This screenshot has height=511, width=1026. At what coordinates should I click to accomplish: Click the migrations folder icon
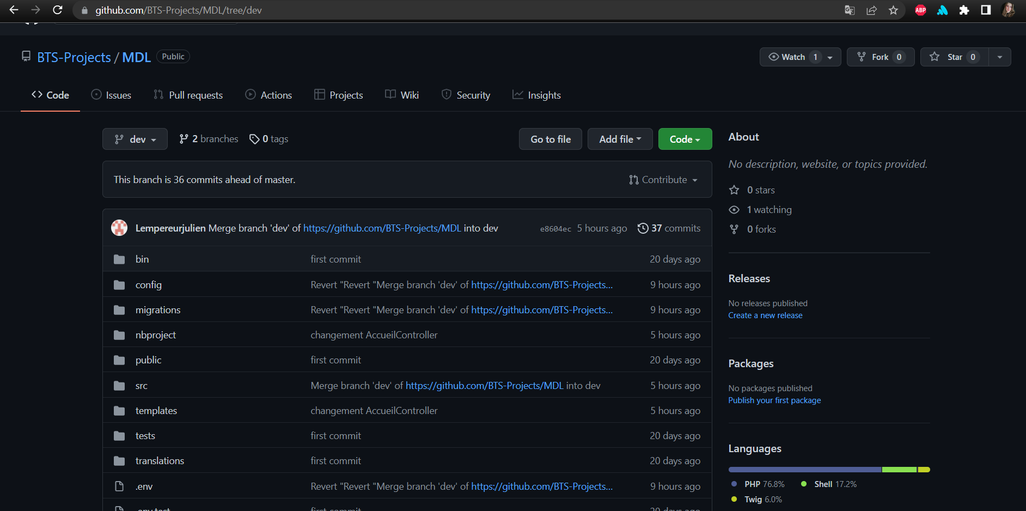[x=119, y=310]
